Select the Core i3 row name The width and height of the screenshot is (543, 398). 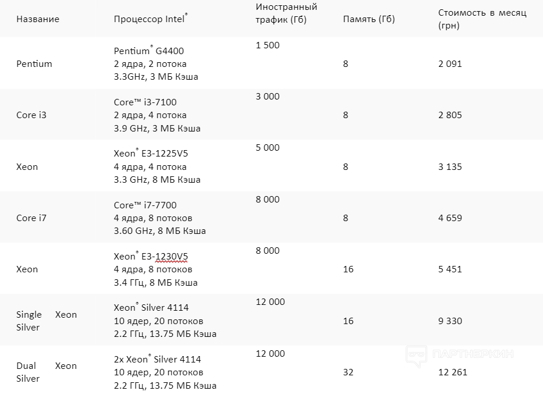click(x=31, y=115)
